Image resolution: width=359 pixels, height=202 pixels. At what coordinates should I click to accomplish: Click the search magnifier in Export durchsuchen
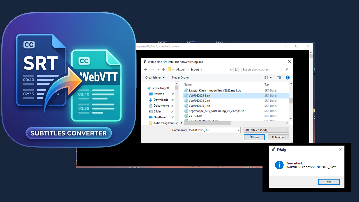pyautogui.click(x=287, y=69)
